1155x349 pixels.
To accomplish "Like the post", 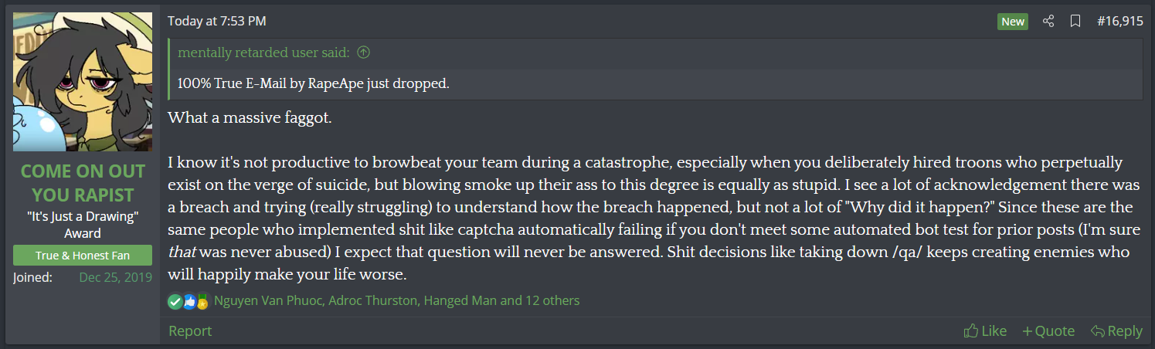I will 985,330.
